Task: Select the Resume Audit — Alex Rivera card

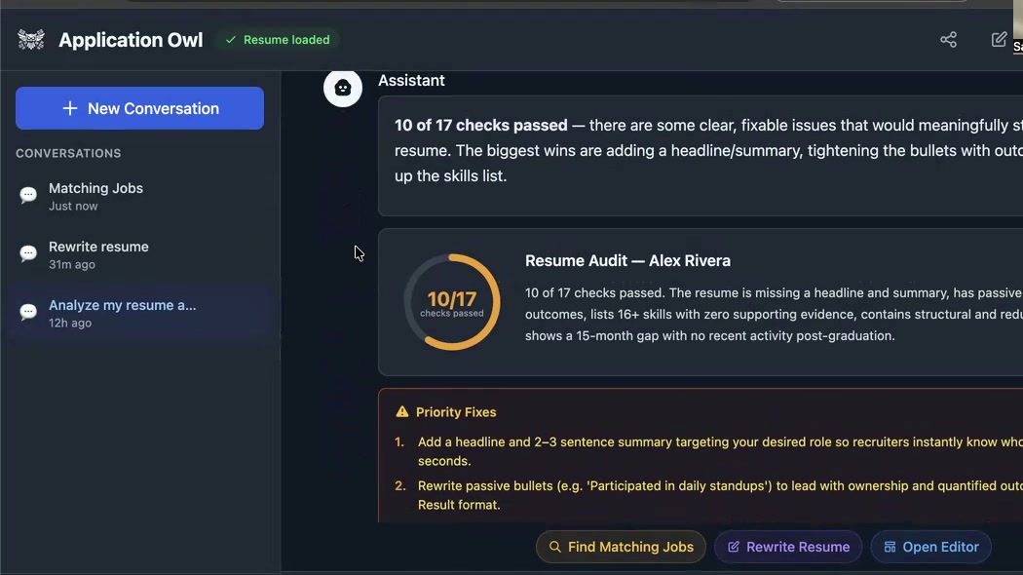Action: (701, 301)
